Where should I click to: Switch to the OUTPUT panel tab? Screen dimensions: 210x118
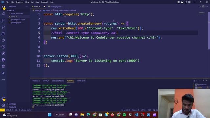pos(46,81)
